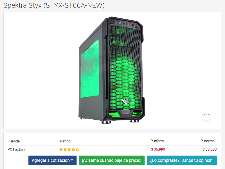
Task: Click the Spektra logo on the case front
Action: [126, 101]
